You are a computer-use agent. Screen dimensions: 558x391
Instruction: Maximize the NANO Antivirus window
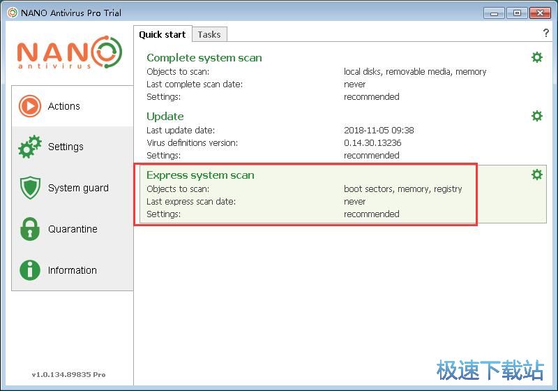[517, 13]
